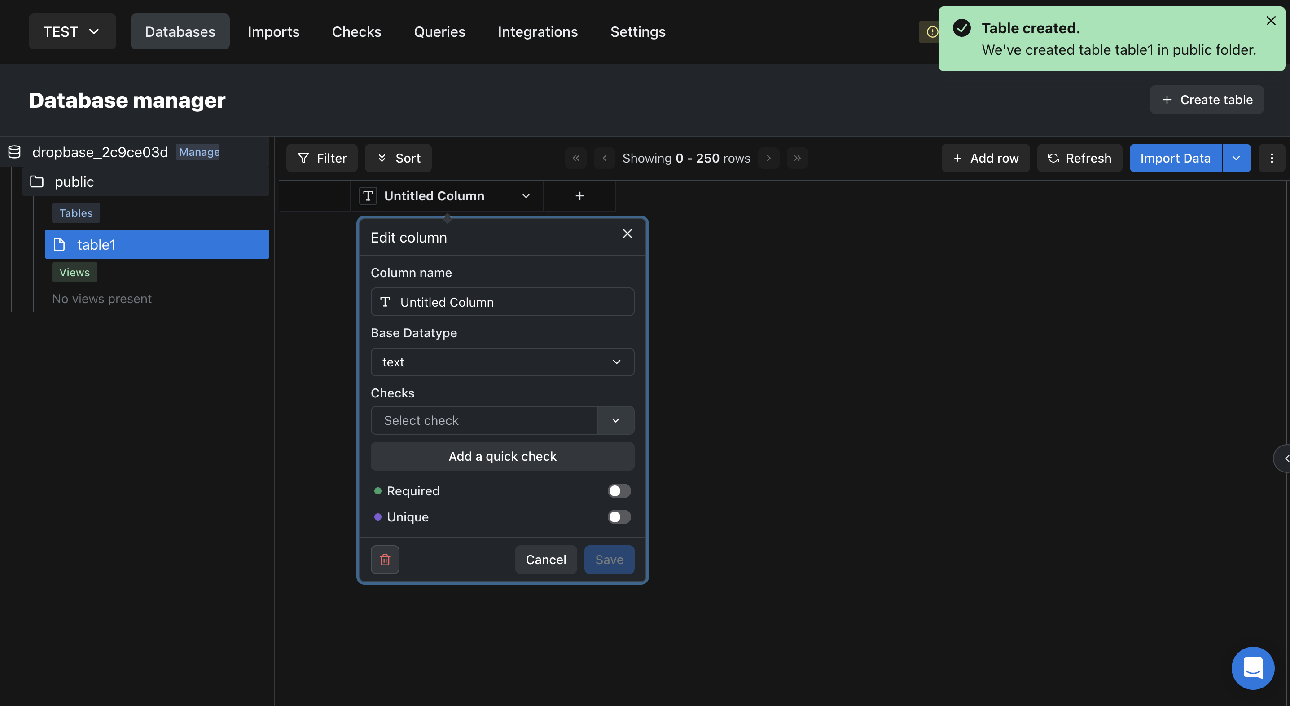The height and width of the screenshot is (706, 1290).
Task: Open the three-dot more options menu
Action: (1272, 159)
